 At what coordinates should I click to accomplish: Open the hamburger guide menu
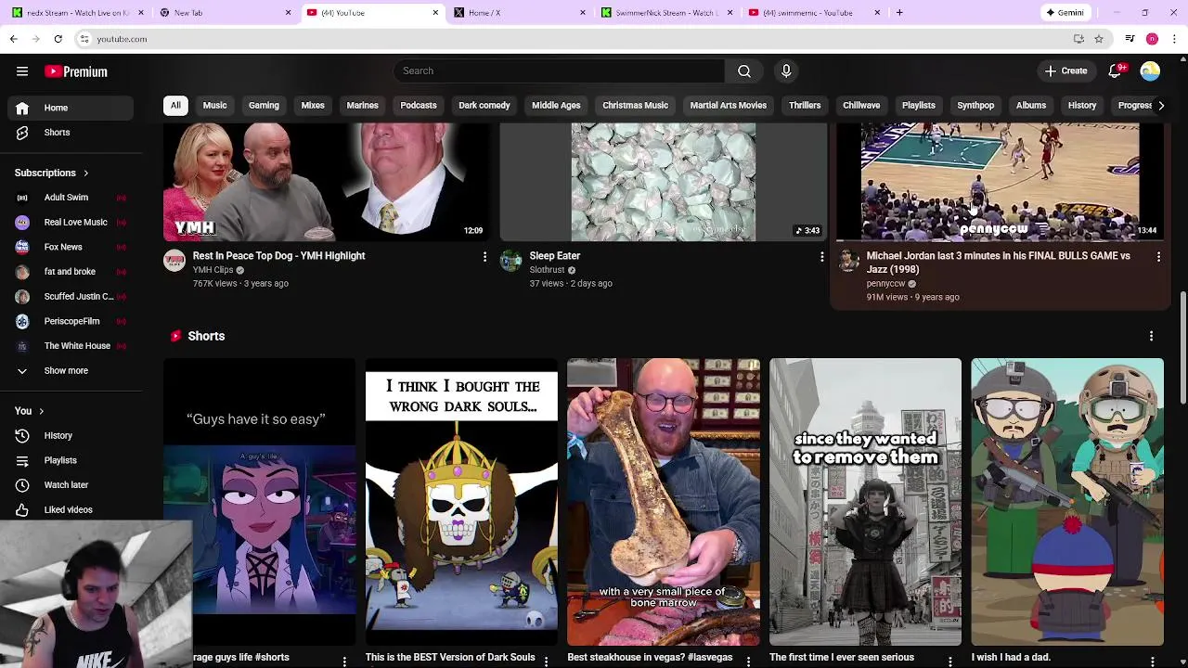click(22, 71)
